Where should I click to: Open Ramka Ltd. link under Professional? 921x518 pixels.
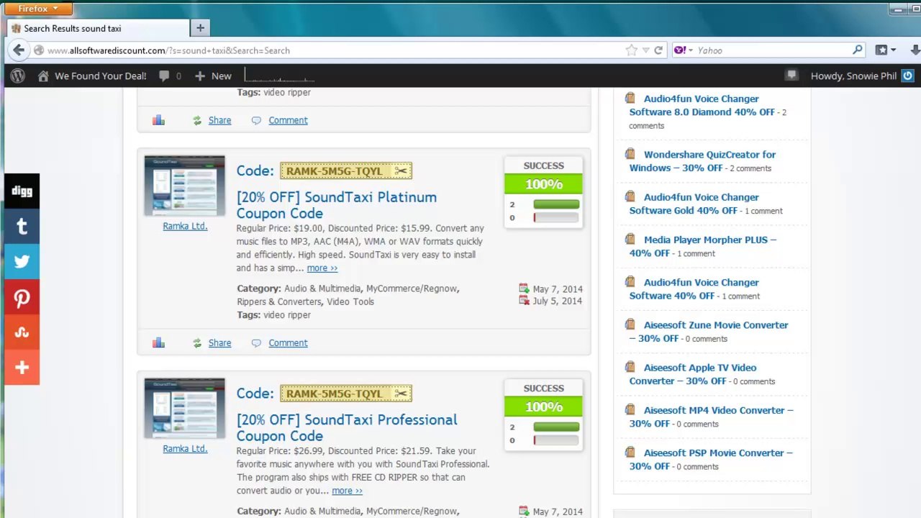[185, 448]
